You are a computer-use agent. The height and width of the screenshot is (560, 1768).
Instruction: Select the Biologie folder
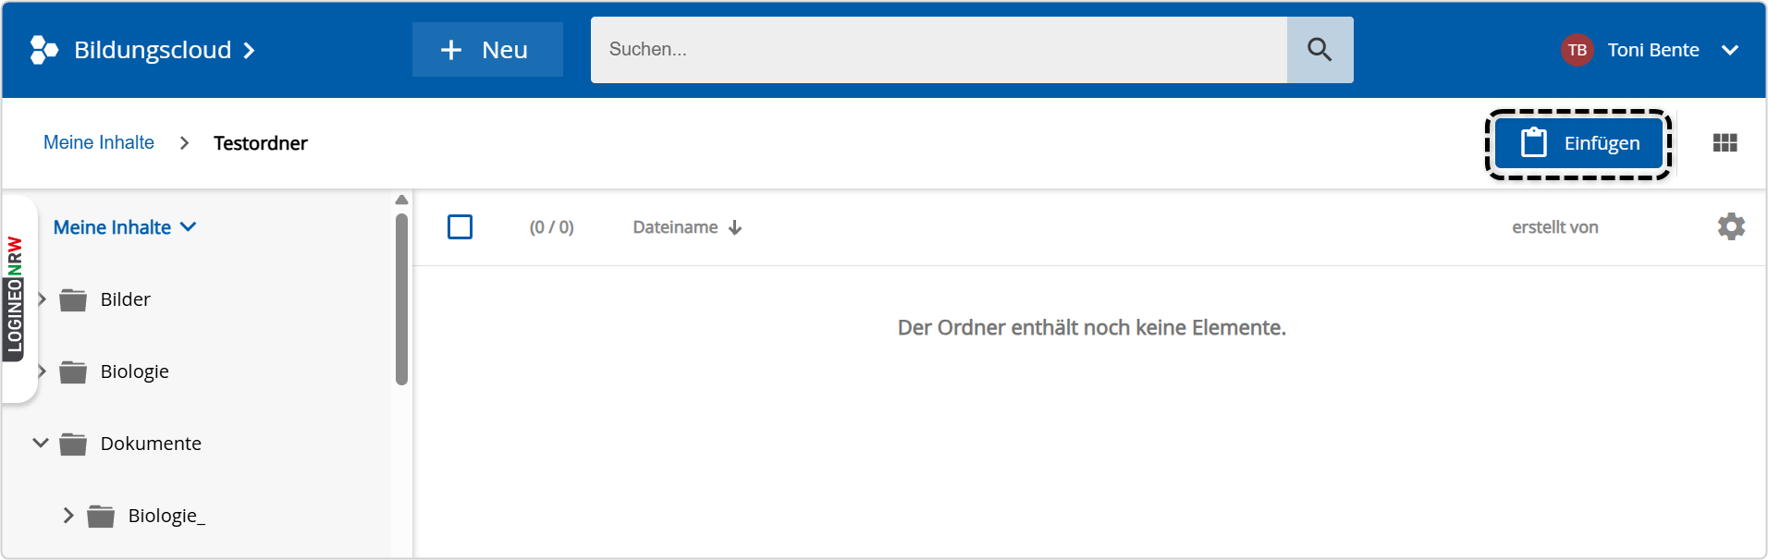134,371
